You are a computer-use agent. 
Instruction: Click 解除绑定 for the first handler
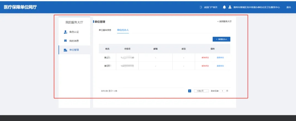coord(205,58)
